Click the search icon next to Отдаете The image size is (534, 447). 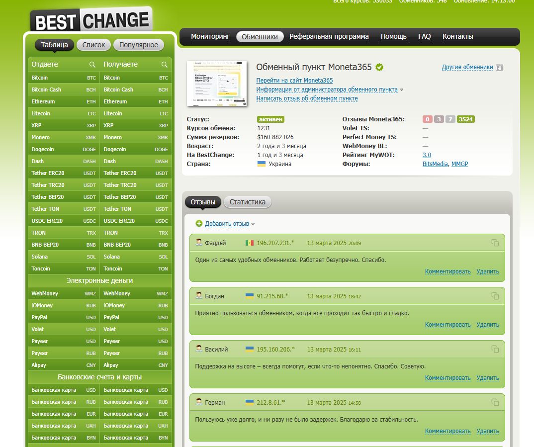92,64
